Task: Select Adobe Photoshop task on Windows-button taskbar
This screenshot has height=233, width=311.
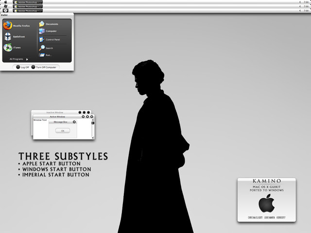Action: tap(28, 6)
